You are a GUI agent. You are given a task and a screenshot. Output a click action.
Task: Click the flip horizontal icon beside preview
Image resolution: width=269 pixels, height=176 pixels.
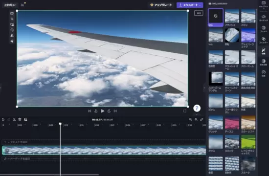tap(12, 36)
